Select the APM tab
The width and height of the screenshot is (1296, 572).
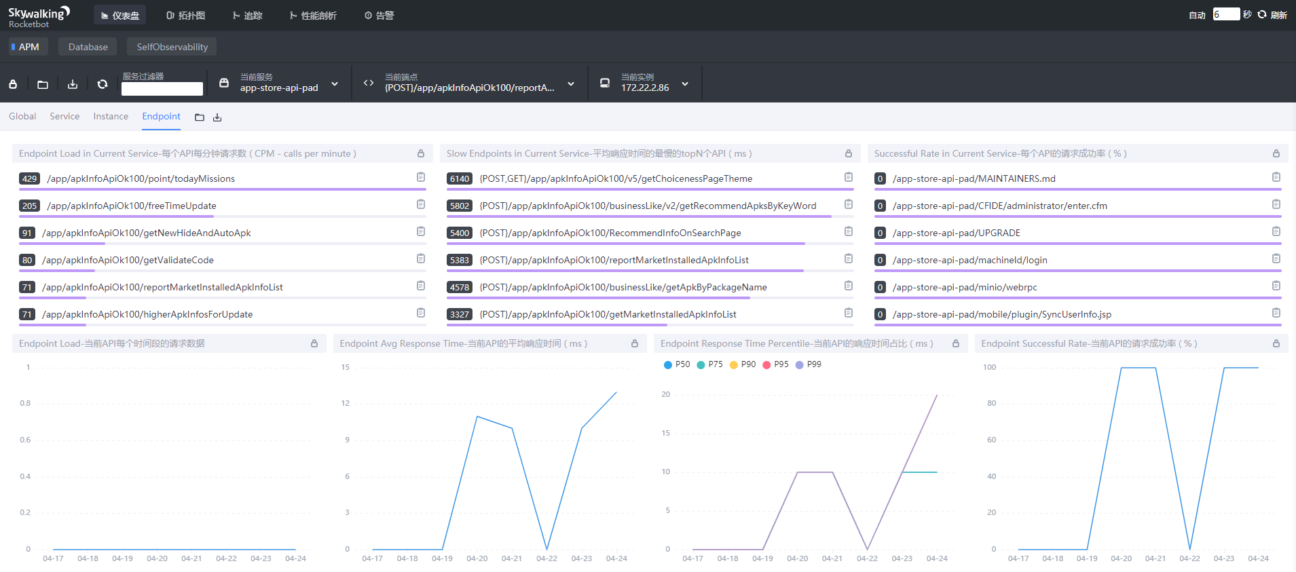click(x=29, y=47)
